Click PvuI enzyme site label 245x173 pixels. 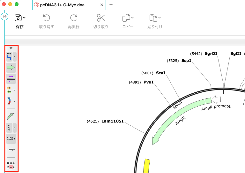tap(149, 82)
